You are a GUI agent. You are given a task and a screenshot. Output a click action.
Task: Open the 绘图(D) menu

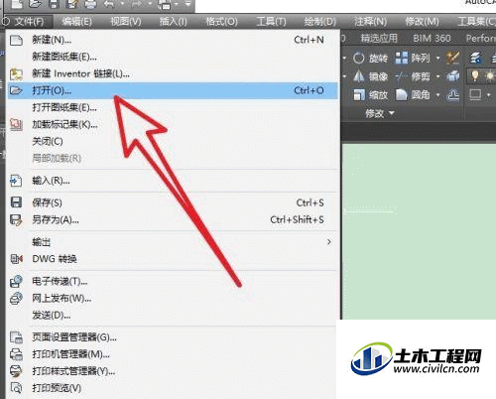tap(319, 22)
